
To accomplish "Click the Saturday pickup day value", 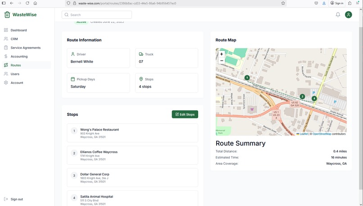I will coord(78,87).
